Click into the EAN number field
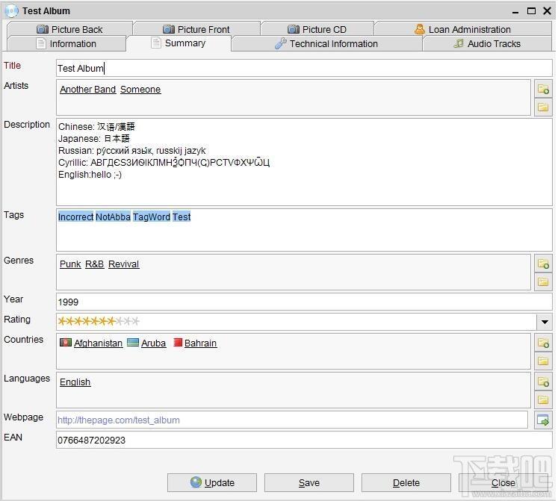This screenshot has height=501, width=558. (x=304, y=441)
